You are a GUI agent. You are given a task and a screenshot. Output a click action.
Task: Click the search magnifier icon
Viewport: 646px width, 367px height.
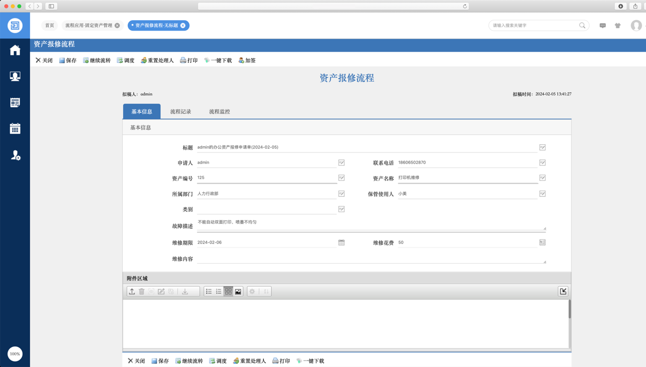582,25
